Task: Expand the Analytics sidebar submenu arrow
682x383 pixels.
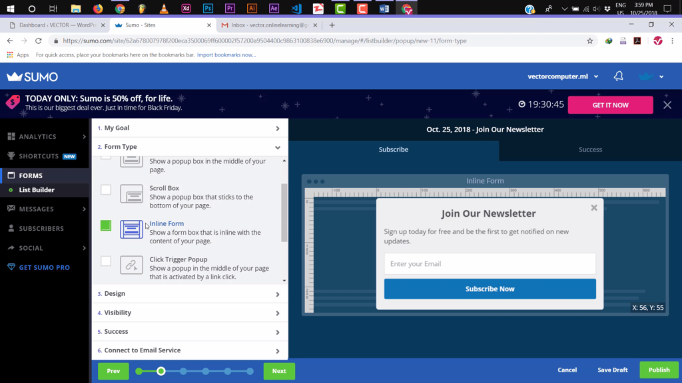Action: coord(84,136)
